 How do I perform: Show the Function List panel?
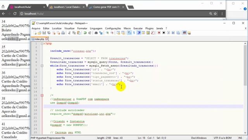[153, 33]
